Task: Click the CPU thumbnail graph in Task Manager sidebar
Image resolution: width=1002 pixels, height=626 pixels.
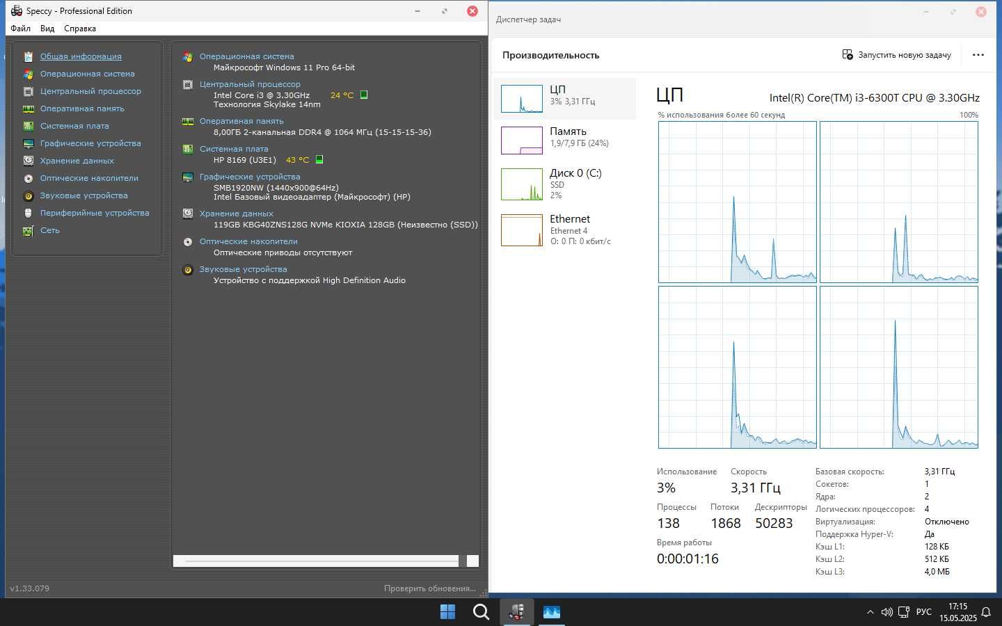Action: pos(522,99)
